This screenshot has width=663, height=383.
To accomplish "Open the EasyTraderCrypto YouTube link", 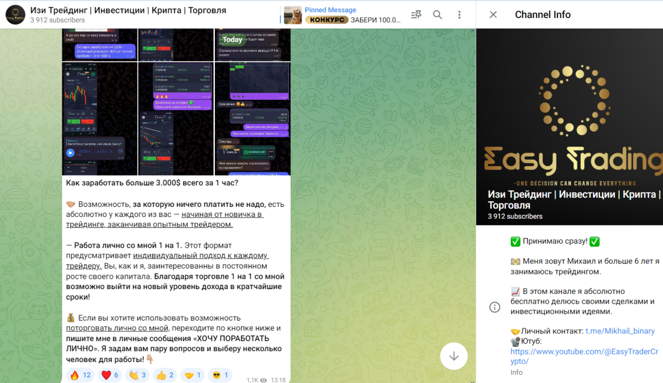I will [584, 356].
